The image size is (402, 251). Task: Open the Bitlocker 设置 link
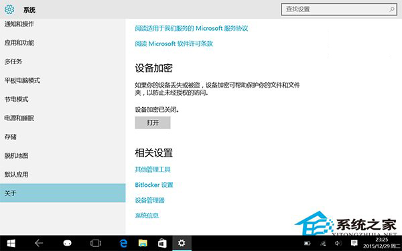(x=154, y=185)
